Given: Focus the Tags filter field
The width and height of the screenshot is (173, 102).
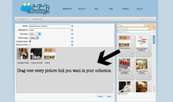Looking at the screenshot, I should pyautogui.click(x=132, y=25).
